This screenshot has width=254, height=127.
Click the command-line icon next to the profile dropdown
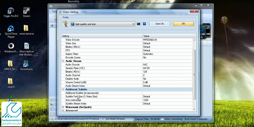point(138,24)
